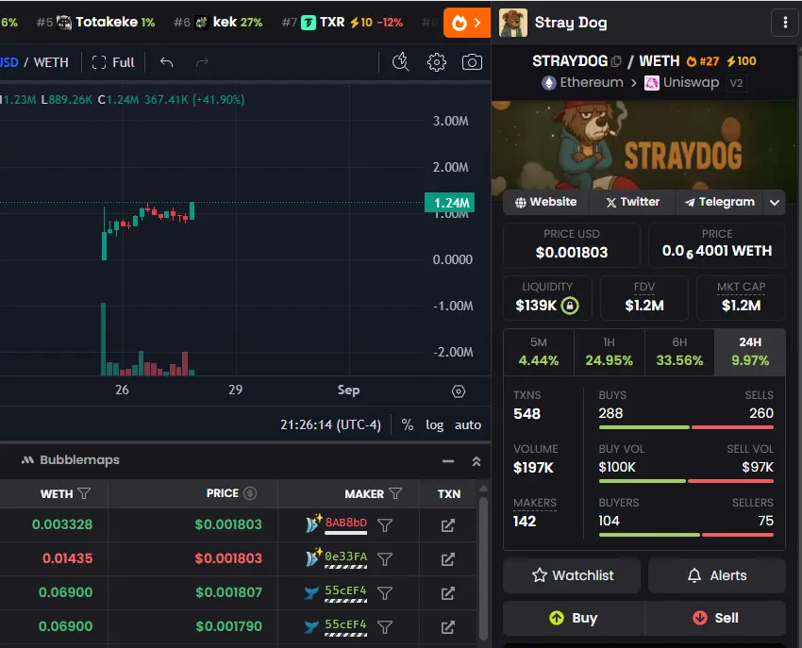Filter trades by maker 8AB8bD
Screen dimensions: 802x648
click(x=385, y=525)
